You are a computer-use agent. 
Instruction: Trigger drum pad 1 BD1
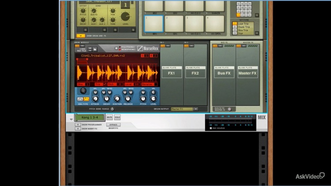coord(154,24)
